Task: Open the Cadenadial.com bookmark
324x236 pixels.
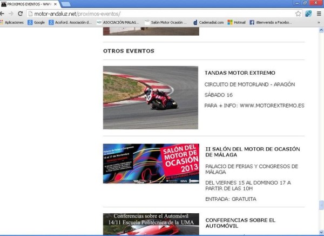Action: [208, 23]
